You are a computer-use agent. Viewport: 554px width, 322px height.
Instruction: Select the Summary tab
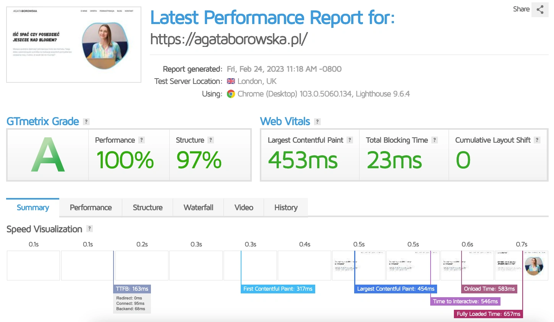(x=33, y=208)
